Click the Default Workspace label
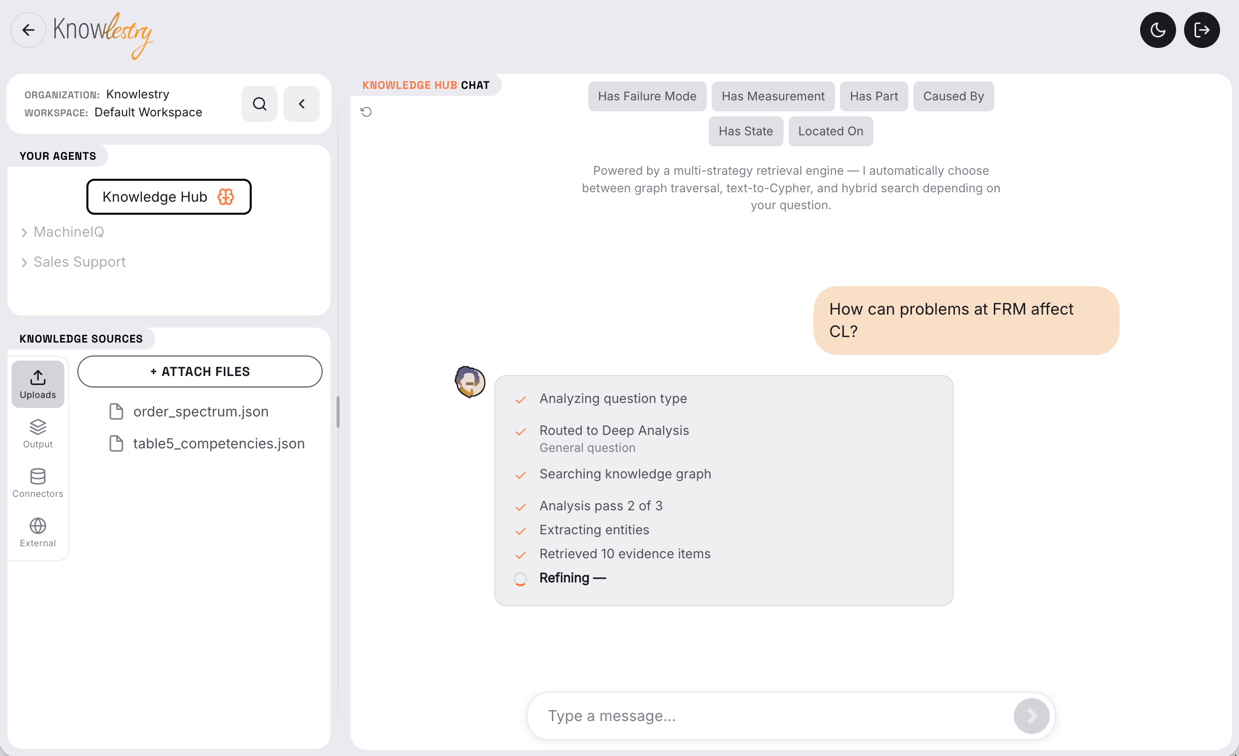 pyautogui.click(x=148, y=112)
